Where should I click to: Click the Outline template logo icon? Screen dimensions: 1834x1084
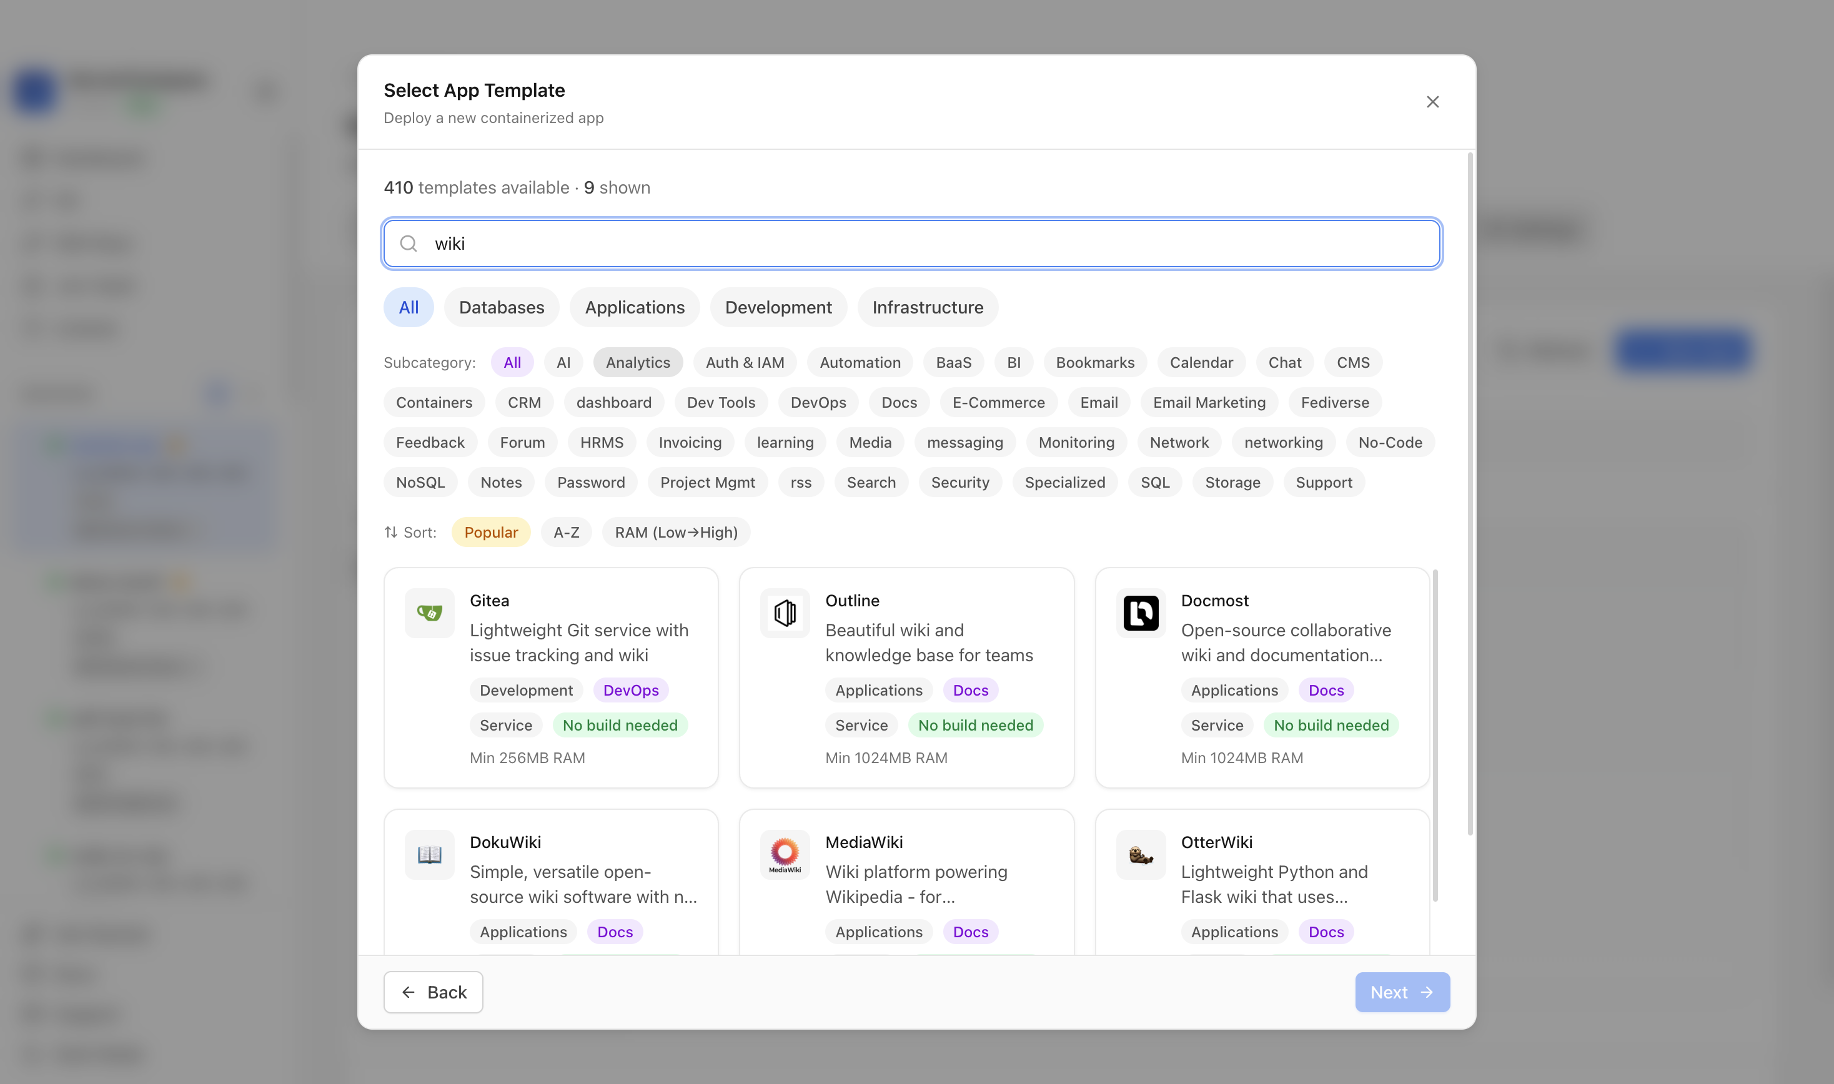[x=785, y=613]
